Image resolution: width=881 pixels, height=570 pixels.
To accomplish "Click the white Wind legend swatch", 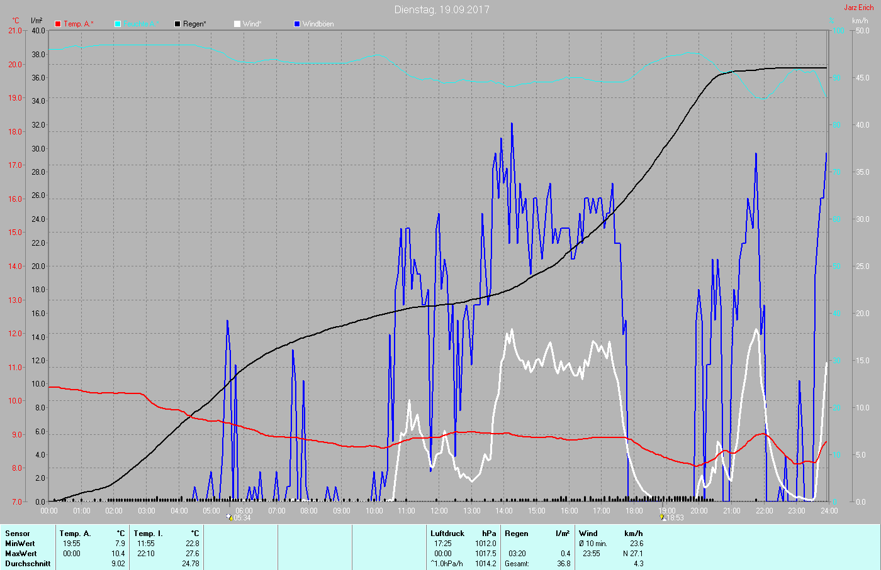I will 237,24.
